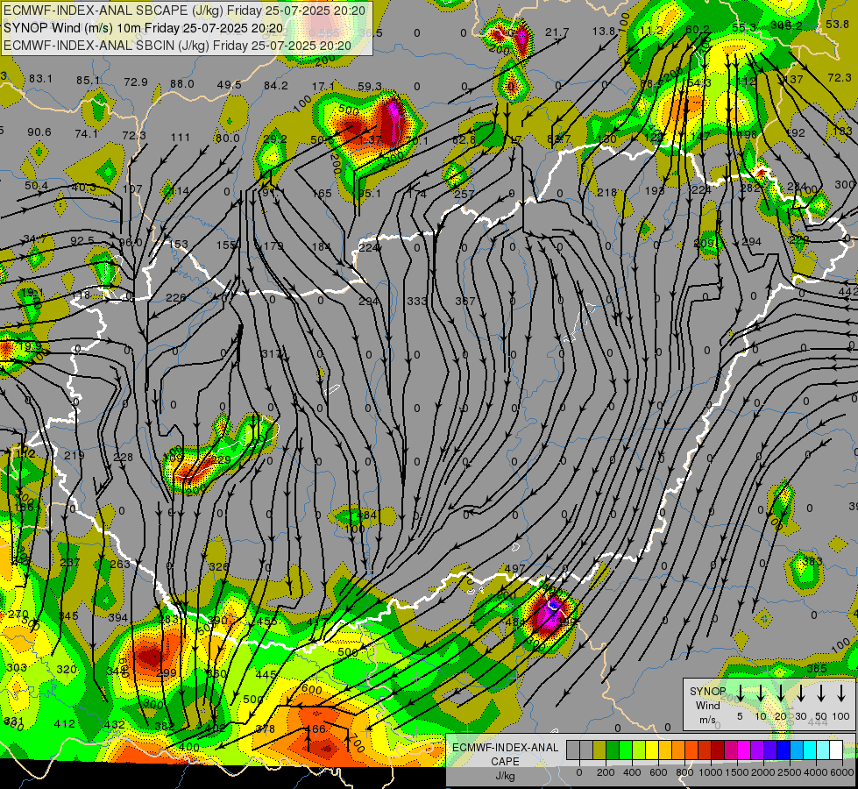Screen dimensions: 858x789
Task: Select the maroon dark red legend swatch
Action: [718, 750]
